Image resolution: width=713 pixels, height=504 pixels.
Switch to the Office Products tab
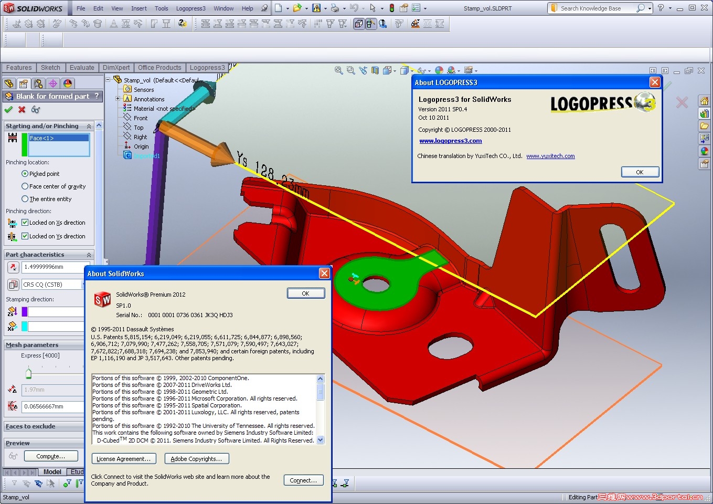(x=159, y=68)
